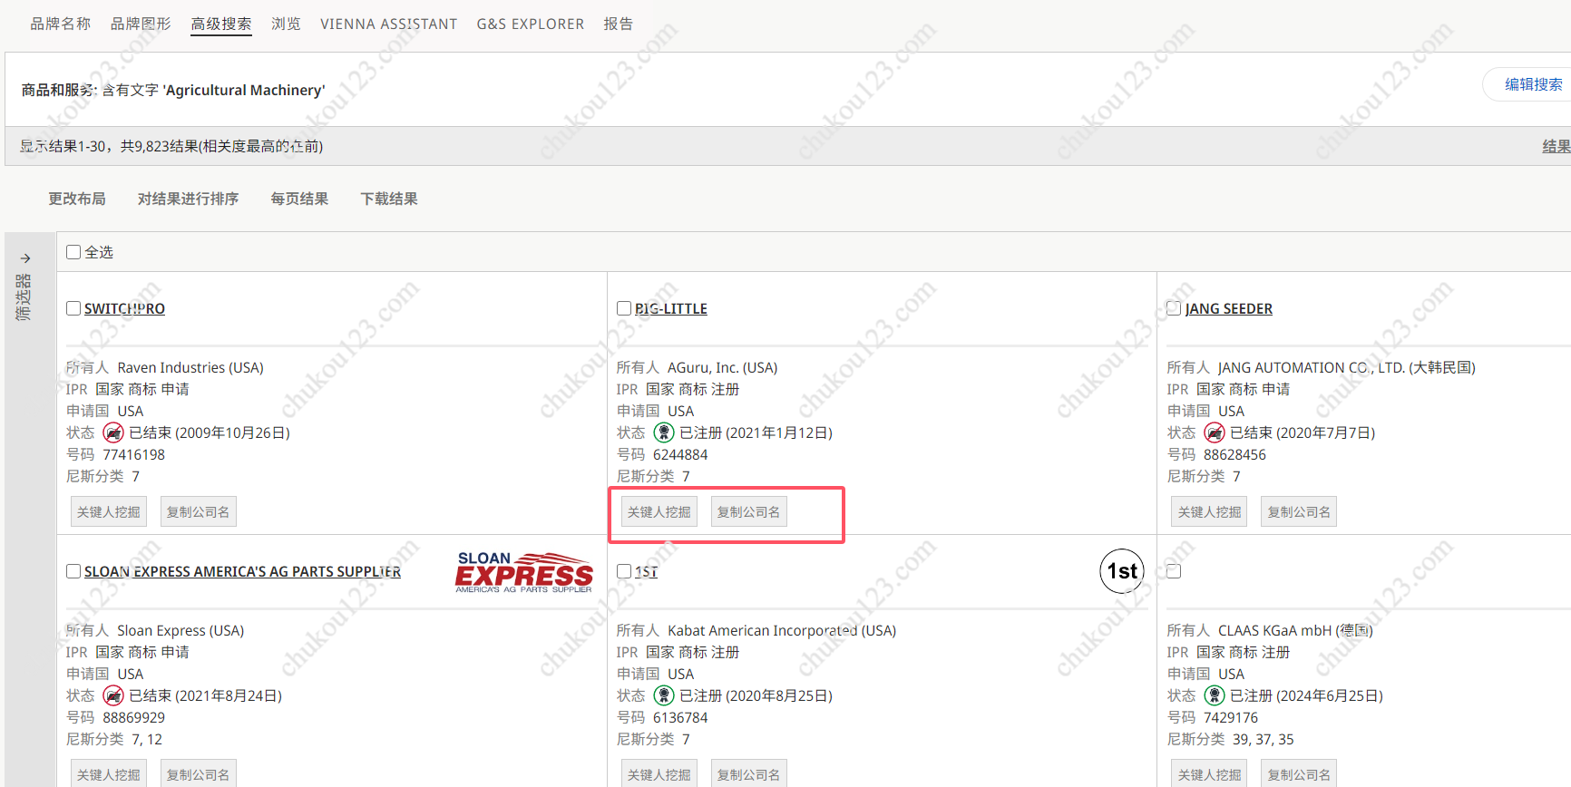Check the JANG SEEDER result checkbox
Viewport: 1571px width, 787px height.
point(1174,308)
